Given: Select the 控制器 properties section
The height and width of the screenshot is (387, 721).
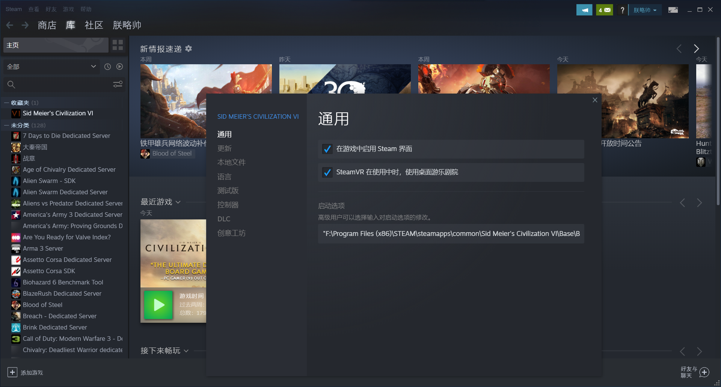Looking at the screenshot, I should pyautogui.click(x=228, y=205).
